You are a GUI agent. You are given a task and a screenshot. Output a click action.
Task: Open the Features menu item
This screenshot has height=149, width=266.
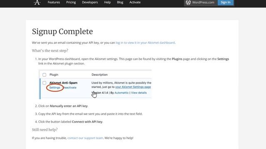pos(54,2)
